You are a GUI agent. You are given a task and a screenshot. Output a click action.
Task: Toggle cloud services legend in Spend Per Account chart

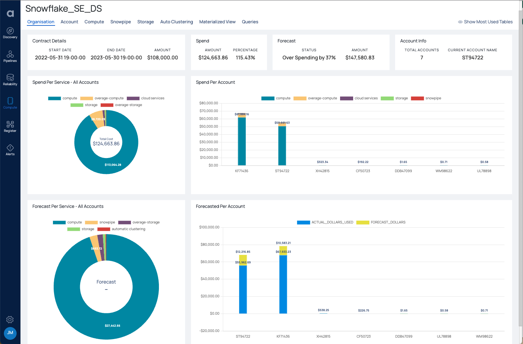(x=359, y=98)
